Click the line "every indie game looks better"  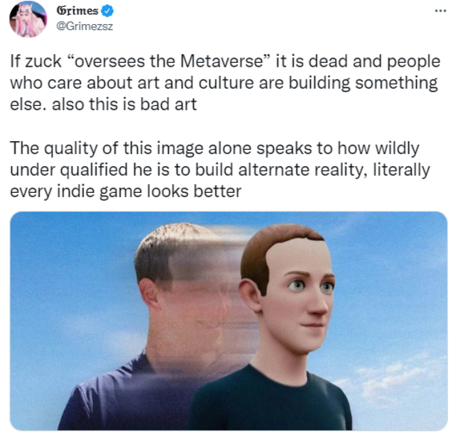click(125, 191)
